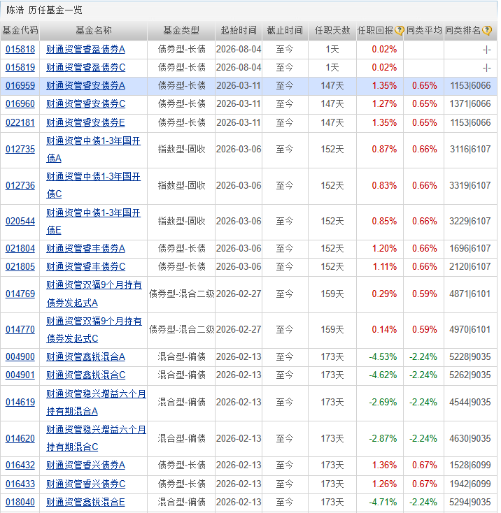
Task: Open fund code link 014620
Action: (x=20, y=438)
